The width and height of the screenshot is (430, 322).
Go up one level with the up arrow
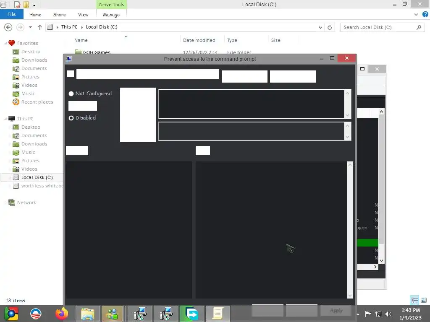[x=40, y=27]
